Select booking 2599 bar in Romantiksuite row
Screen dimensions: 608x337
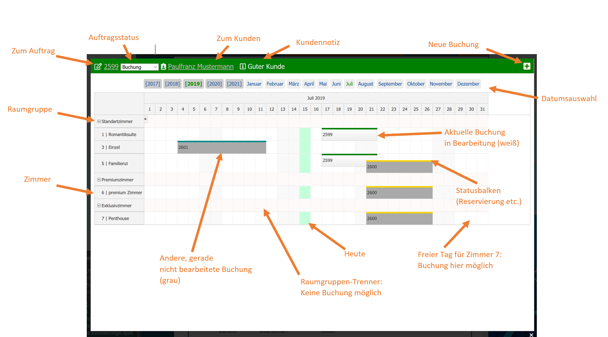point(349,134)
